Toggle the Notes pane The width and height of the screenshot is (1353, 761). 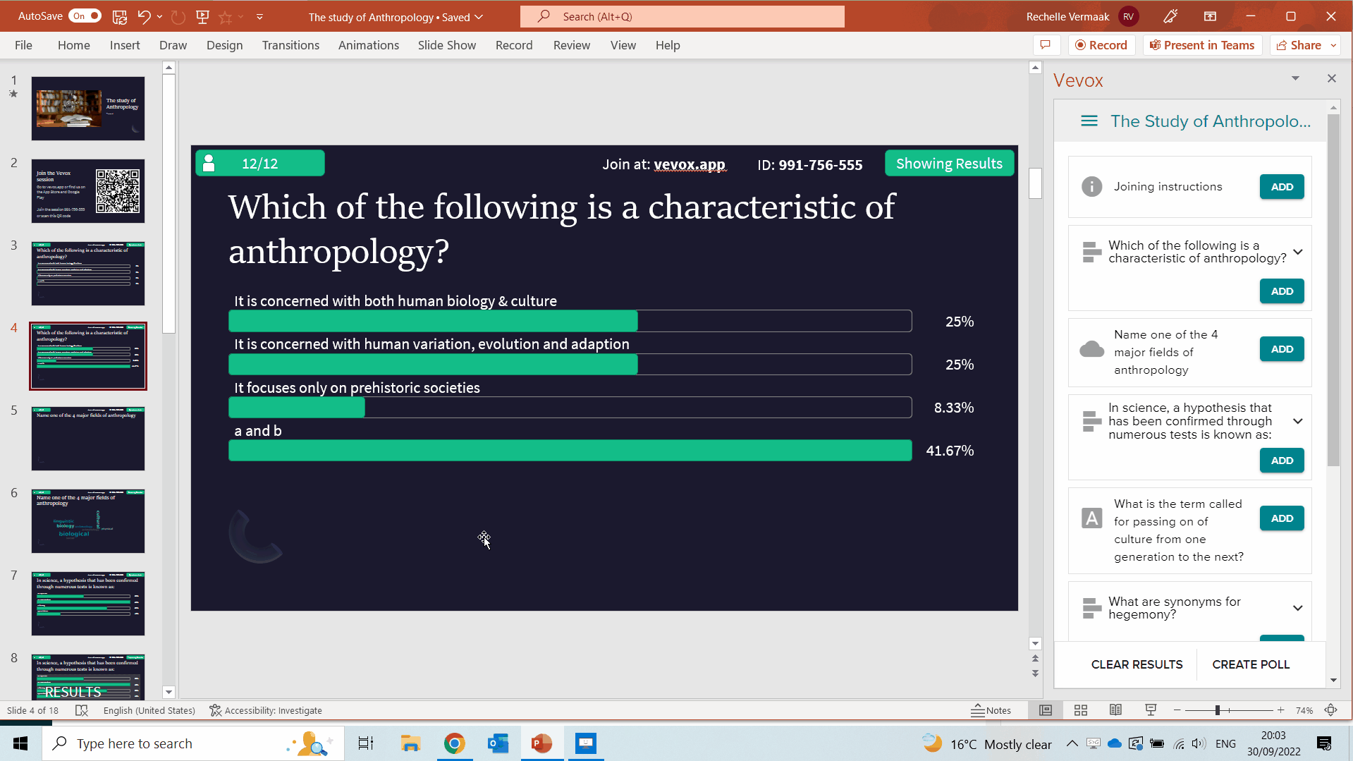pos(992,710)
